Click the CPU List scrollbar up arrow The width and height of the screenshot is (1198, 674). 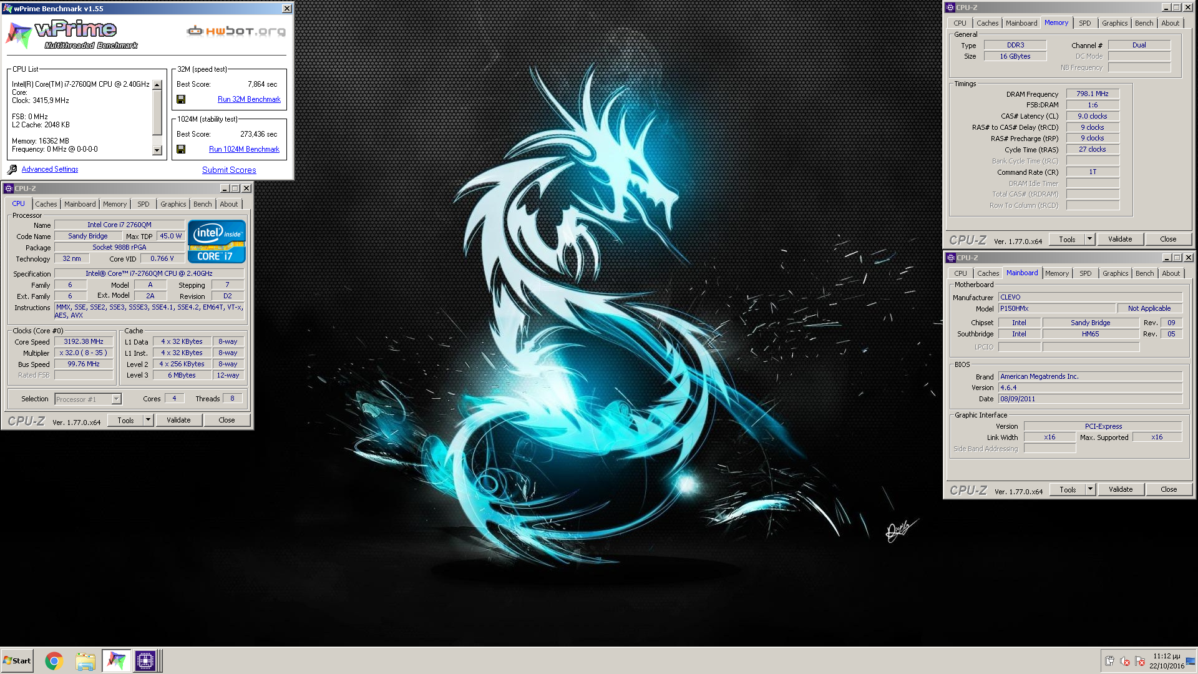tap(157, 85)
